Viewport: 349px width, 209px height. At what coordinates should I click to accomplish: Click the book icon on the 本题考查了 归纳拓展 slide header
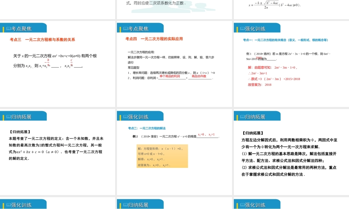point(8,117)
